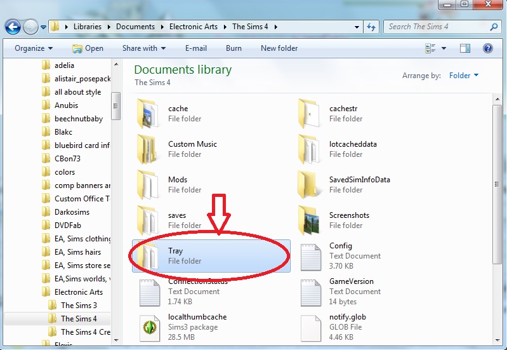Expand the arrow after The Sims 4 breadcrumb
This screenshot has width=507, height=350.
276,27
